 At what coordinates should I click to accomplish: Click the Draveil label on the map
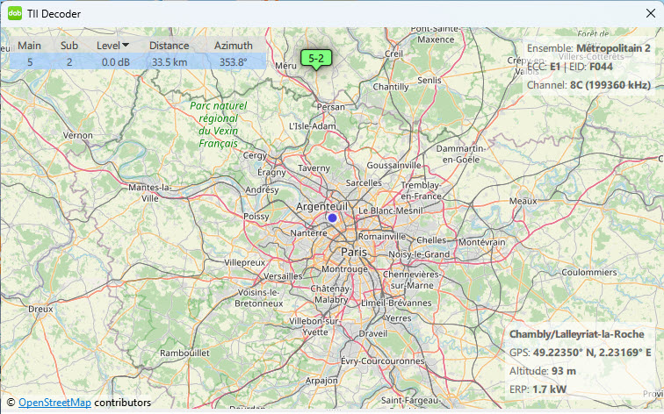pyautogui.click(x=373, y=333)
